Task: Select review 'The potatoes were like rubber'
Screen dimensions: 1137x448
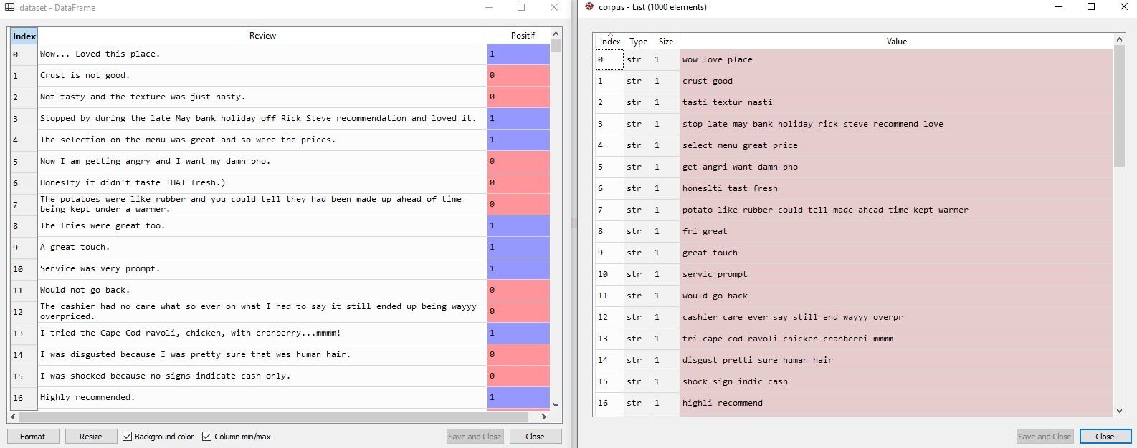Action: coord(262,205)
